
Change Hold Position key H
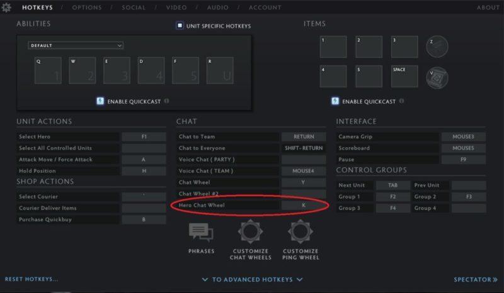coord(144,171)
